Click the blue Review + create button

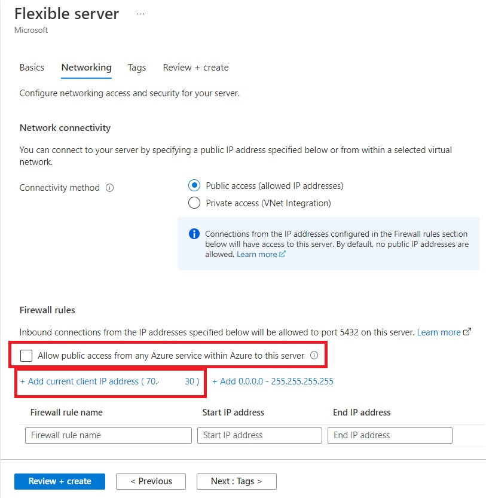pos(60,481)
